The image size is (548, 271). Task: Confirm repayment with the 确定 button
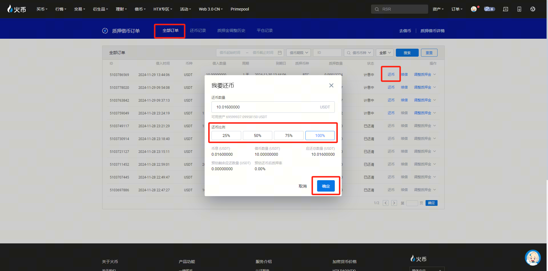click(x=326, y=186)
